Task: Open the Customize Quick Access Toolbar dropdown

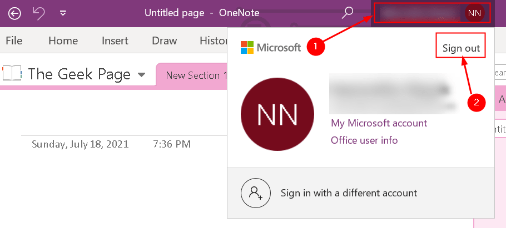Action: 63,13
